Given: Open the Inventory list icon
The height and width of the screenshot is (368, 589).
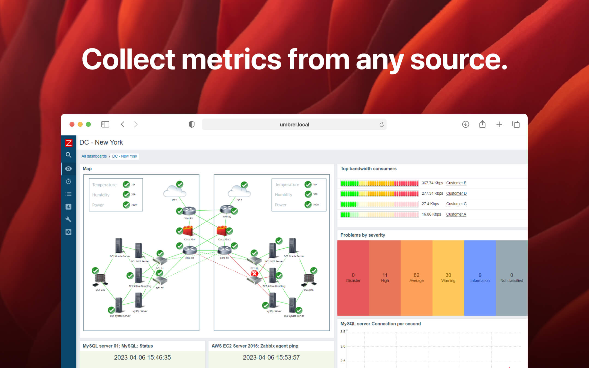Looking at the screenshot, I should (69, 194).
